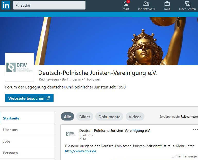Select the Dokumente filter pill
This screenshot has height=160, width=198.
[x=109, y=117]
